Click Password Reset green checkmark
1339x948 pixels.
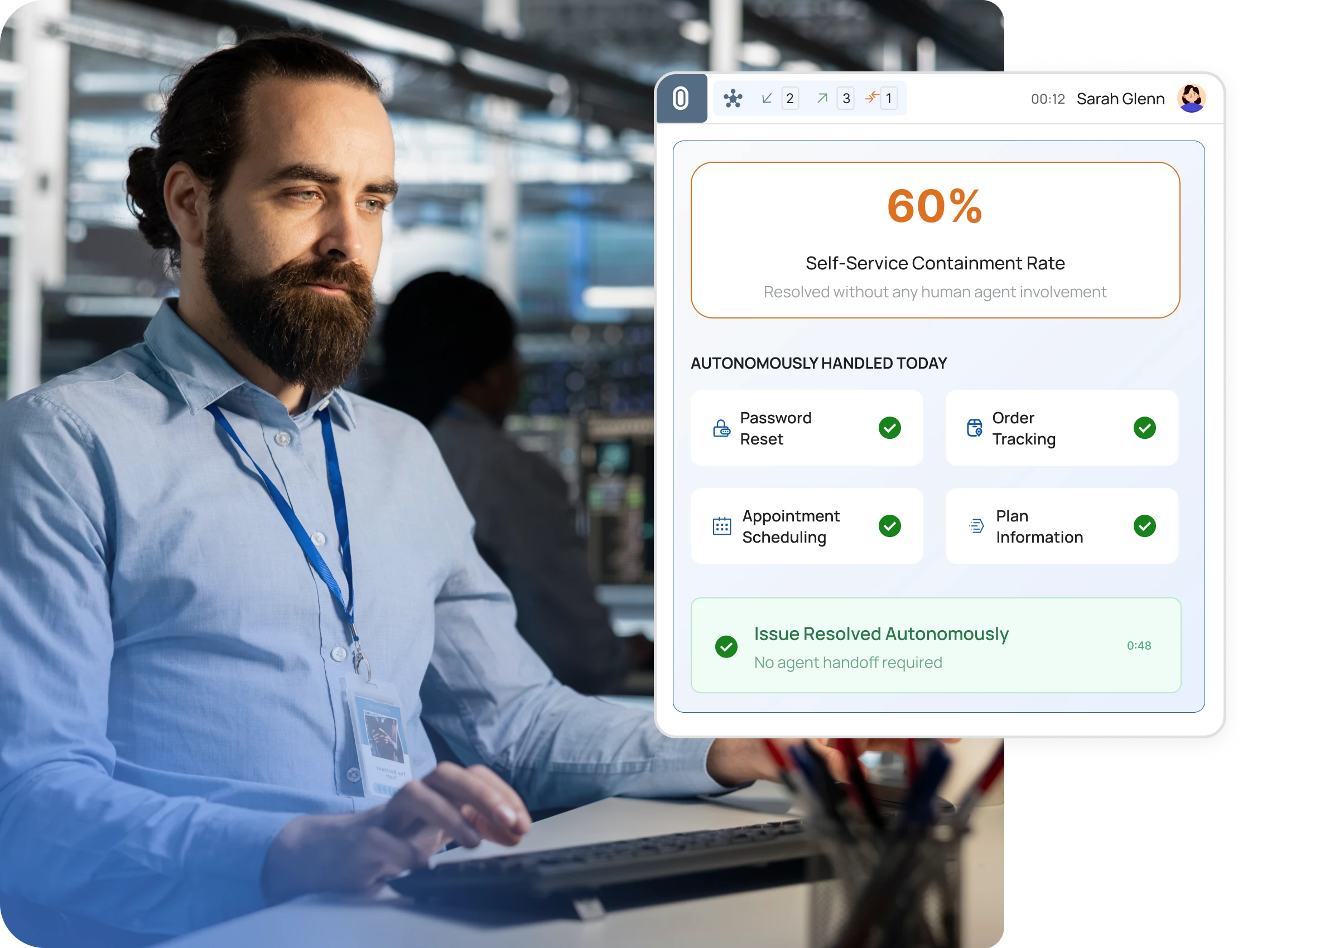tap(889, 428)
